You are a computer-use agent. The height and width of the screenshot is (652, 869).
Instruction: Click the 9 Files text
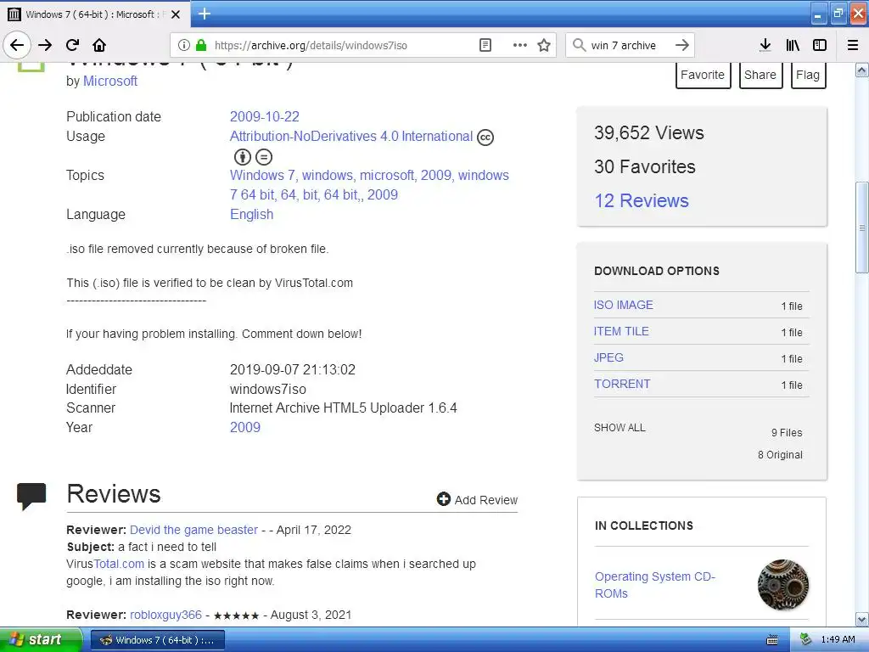click(787, 432)
